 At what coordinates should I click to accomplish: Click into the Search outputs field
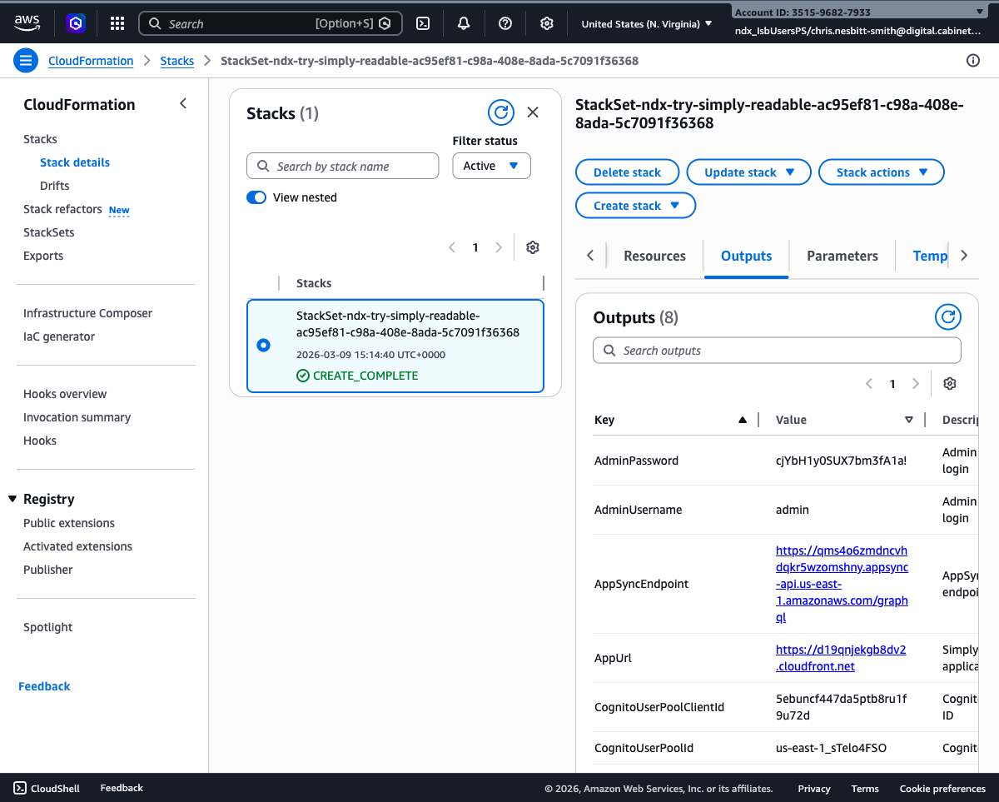[776, 350]
